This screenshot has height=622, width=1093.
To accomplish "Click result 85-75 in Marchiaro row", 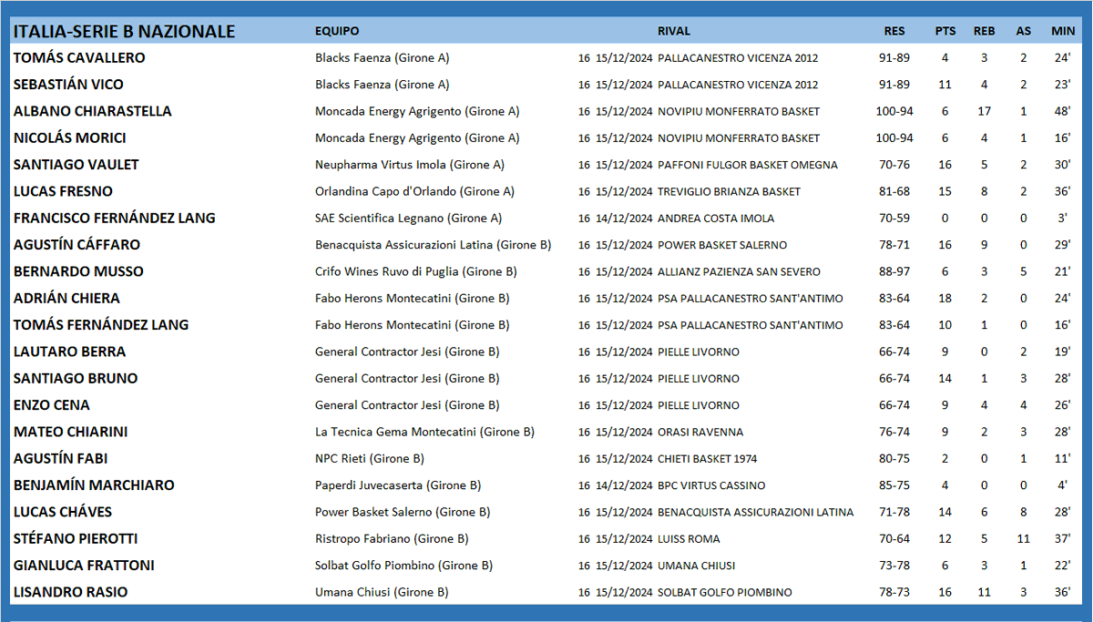I will [894, 485].
